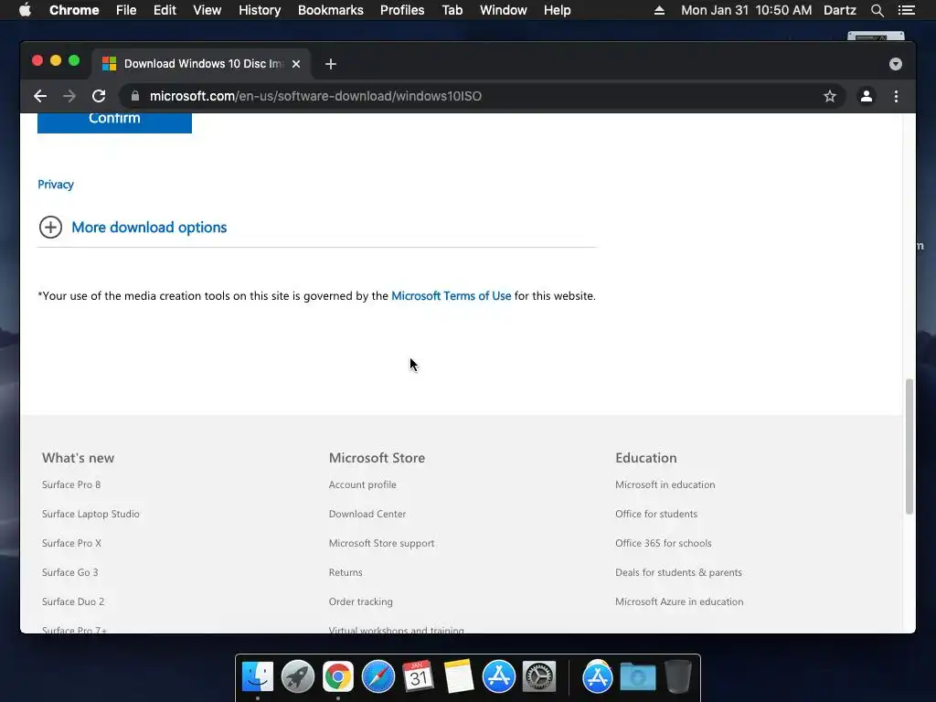Go back using Chrome's back arrow

coord(40,96)
